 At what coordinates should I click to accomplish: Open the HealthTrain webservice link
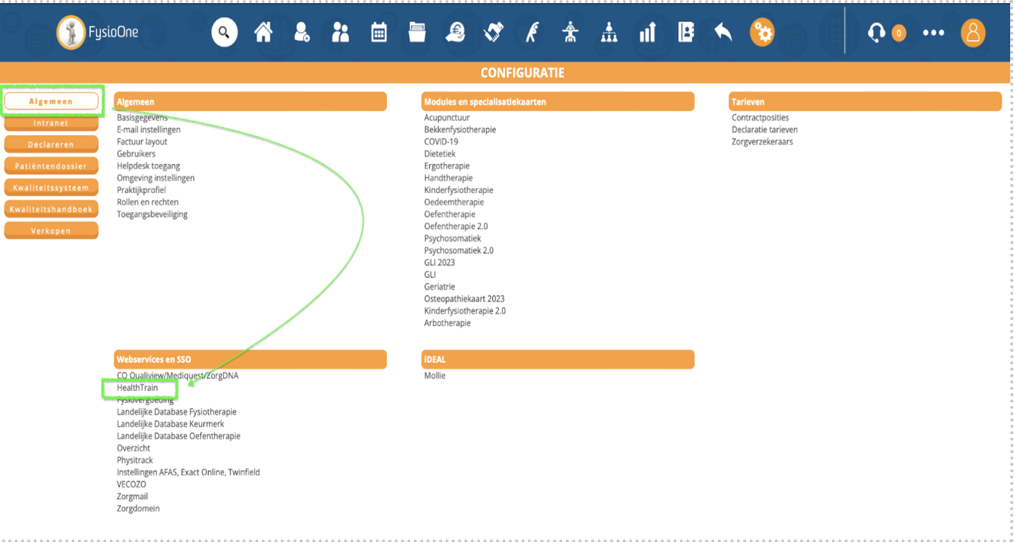point(137,387)
